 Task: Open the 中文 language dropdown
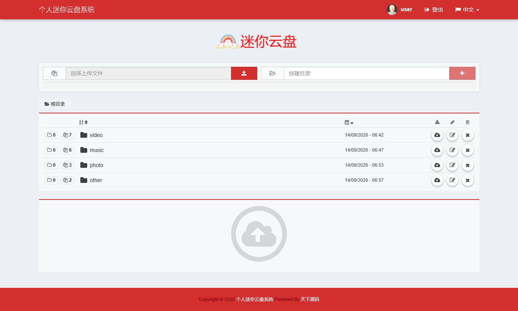tap(467, 10)
